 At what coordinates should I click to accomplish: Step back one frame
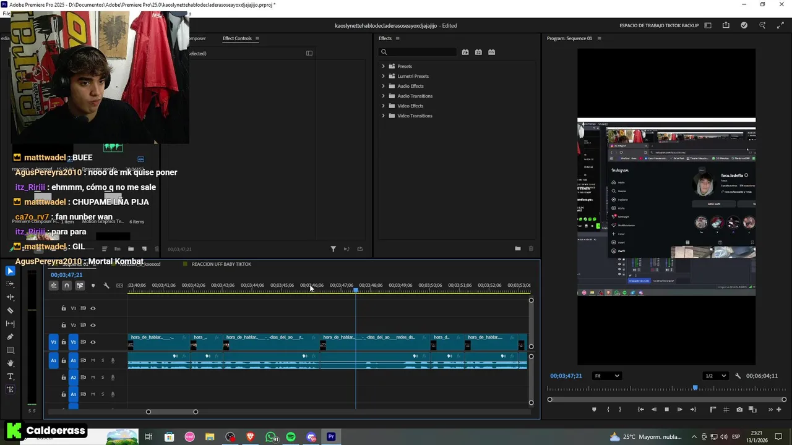click(654, 409)
